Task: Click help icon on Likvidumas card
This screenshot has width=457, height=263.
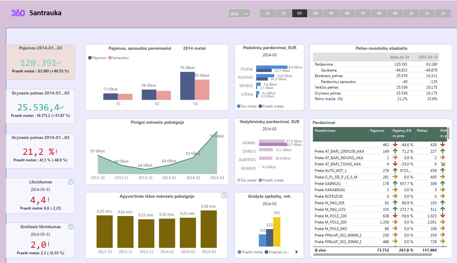Action: (71, 182)
